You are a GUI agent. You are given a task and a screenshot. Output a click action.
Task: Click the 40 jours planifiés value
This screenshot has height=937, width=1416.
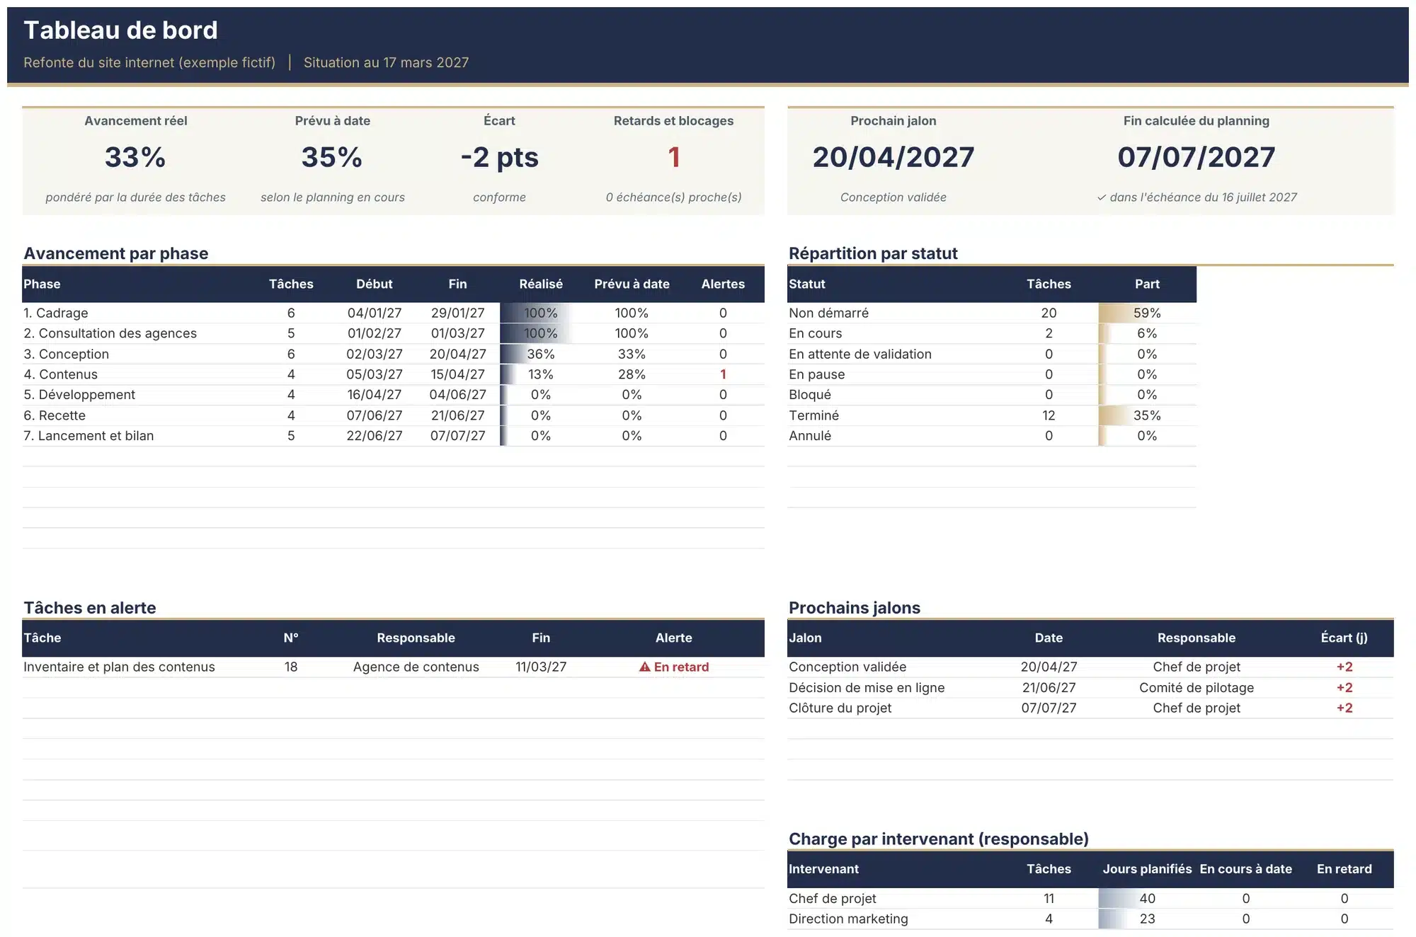click(x=1147, y=898)
